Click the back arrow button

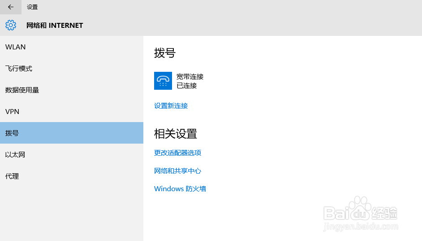pos(11,7)
